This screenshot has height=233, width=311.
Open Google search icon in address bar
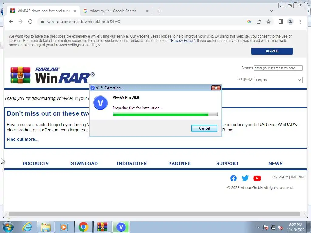(x=249, y=22)
